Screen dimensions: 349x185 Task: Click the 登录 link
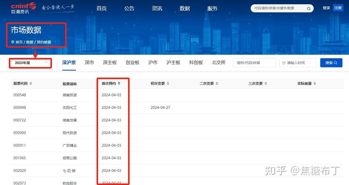(326, 8)
